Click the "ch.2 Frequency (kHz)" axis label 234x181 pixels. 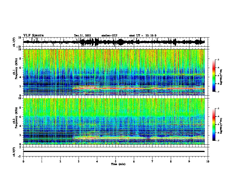click(15, 118)
